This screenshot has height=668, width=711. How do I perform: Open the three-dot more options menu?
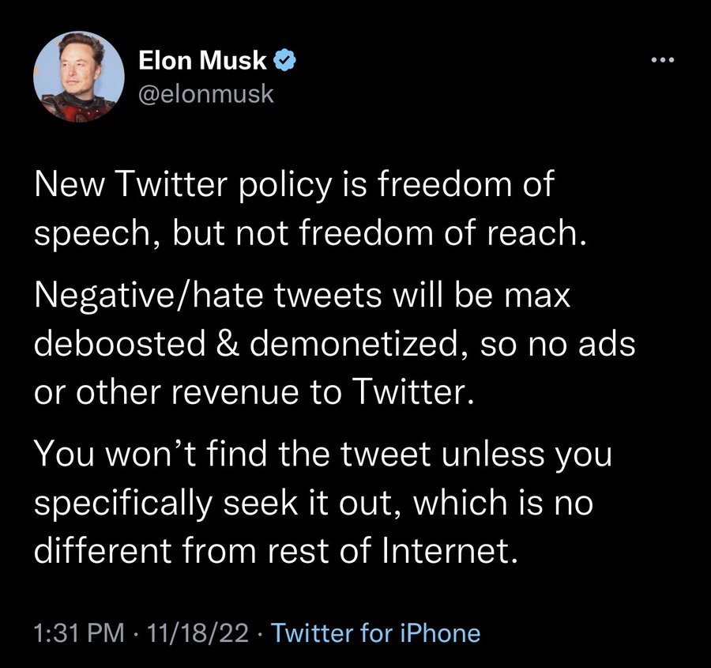663,60
